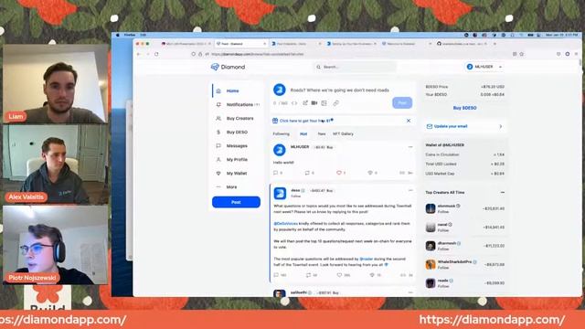Click the video camera icon in composer
This screenshot has height=329, width=585.
(x=314, y=103)
